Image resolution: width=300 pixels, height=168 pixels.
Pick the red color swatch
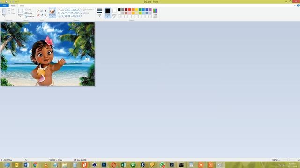click(130, 10)
